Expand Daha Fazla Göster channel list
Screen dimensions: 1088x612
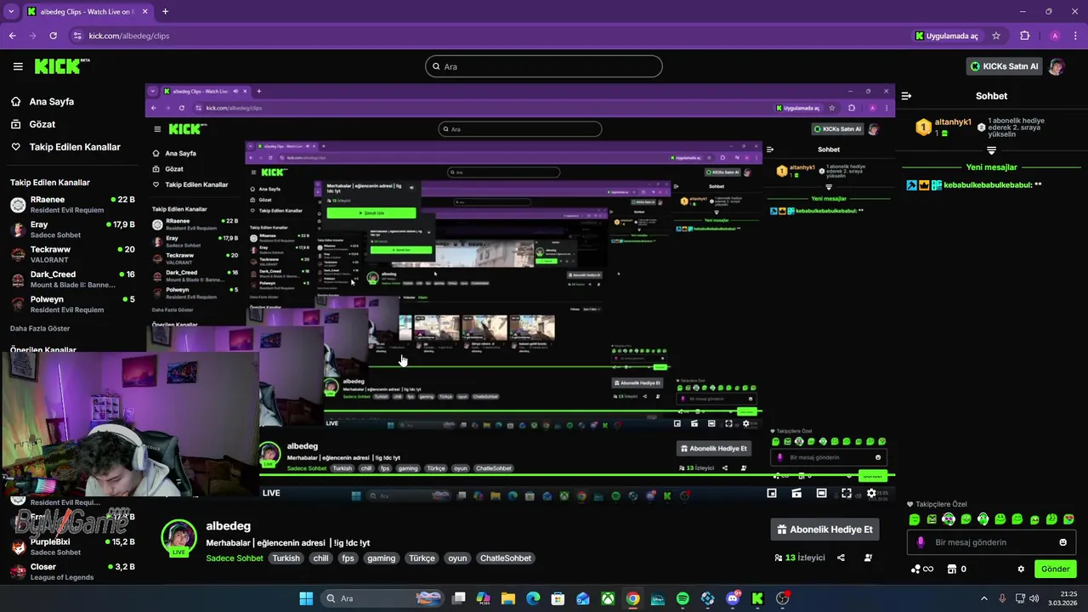click(40, 328)
